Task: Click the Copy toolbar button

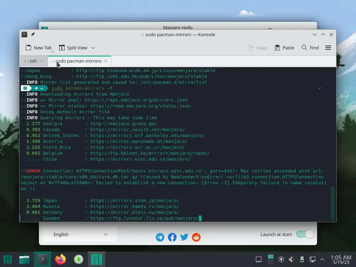Action: point(258,48)
